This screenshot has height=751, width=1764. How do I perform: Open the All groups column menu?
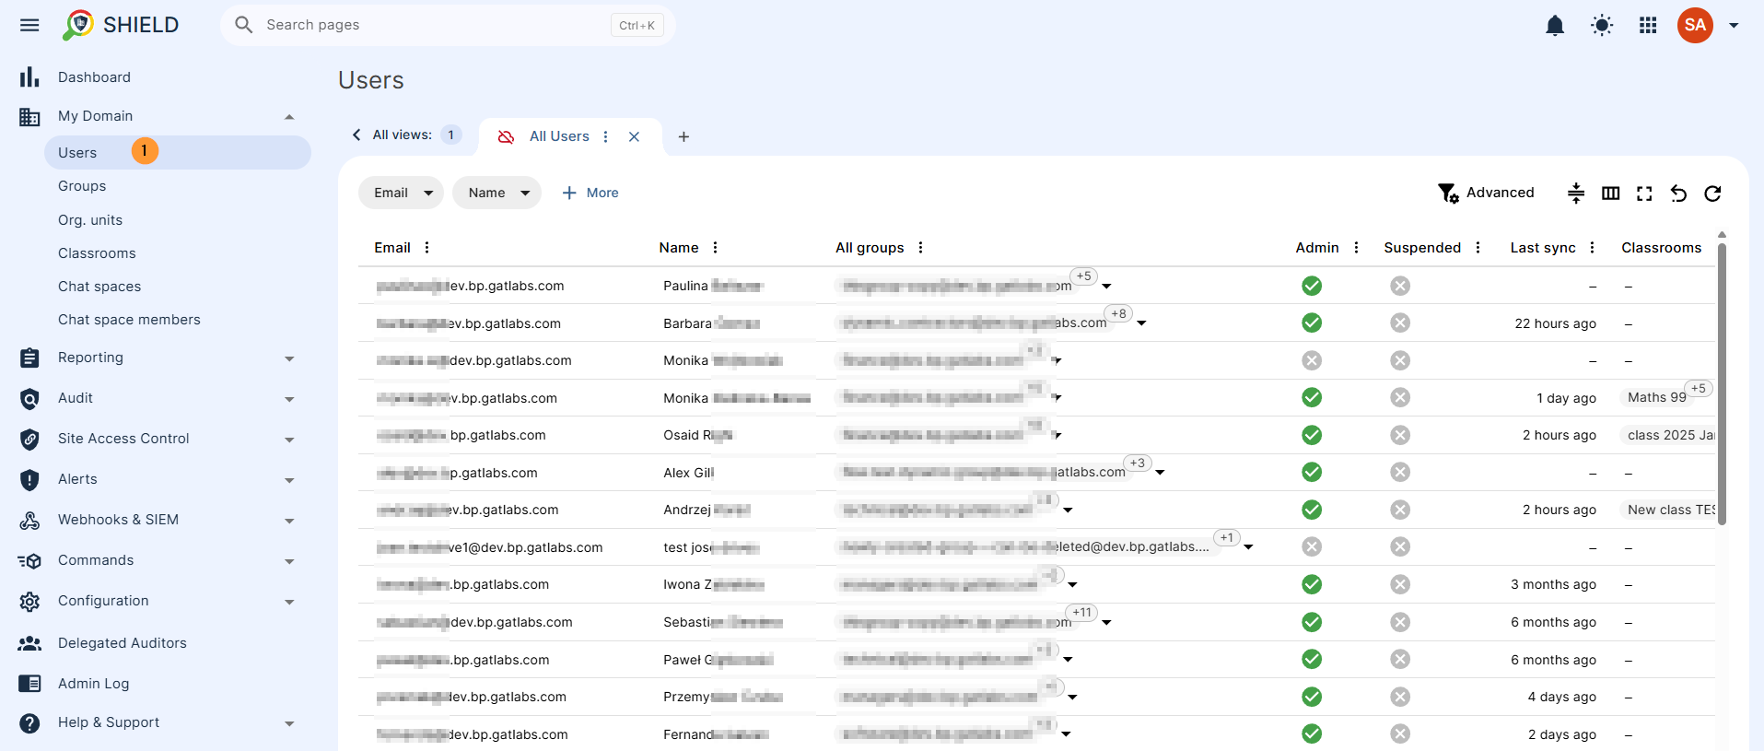tap(920, 247)
